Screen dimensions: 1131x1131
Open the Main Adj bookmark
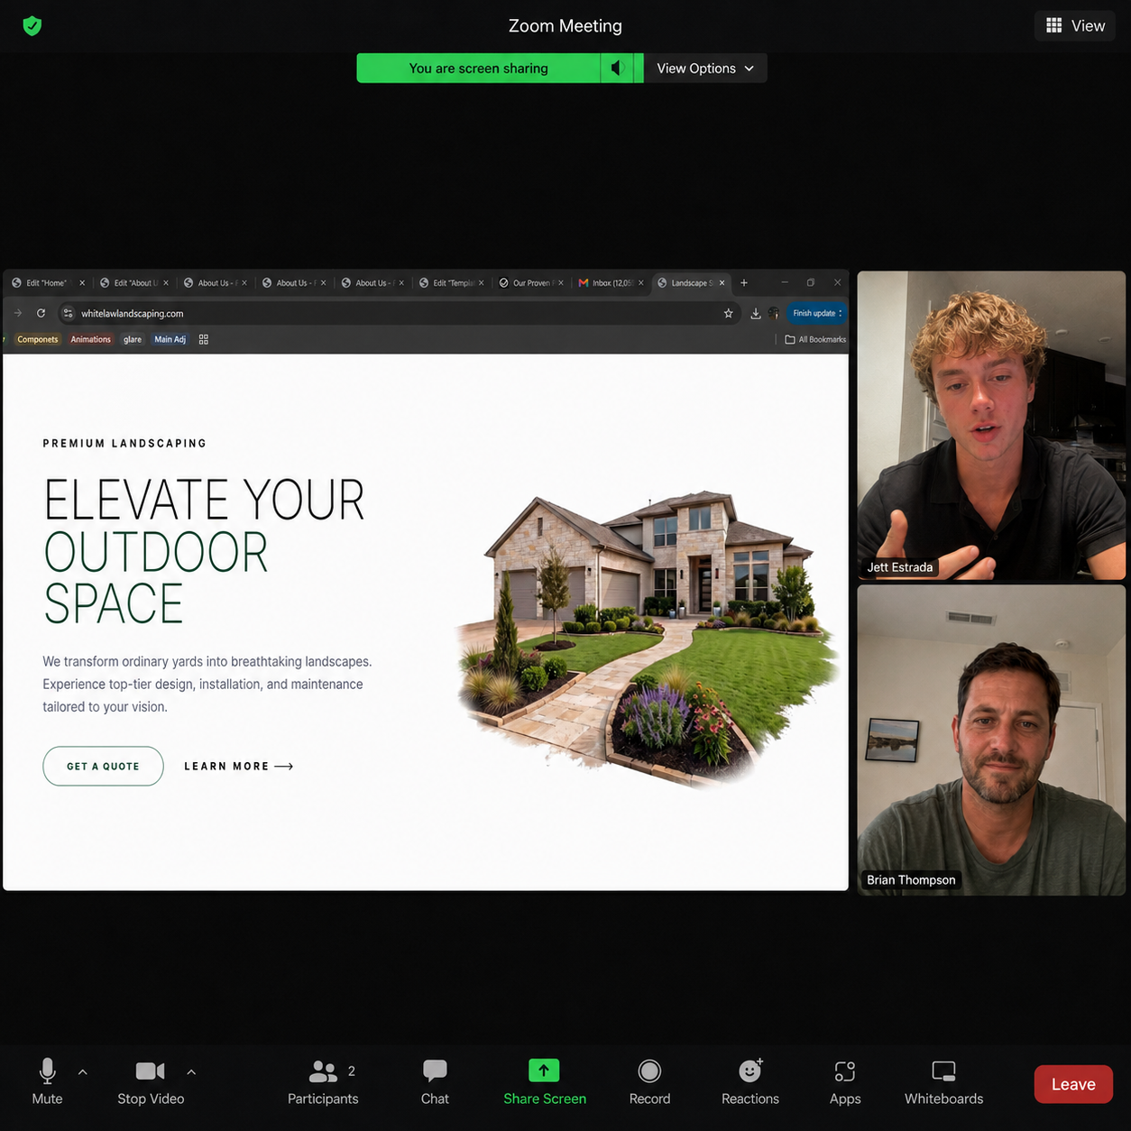tap(170, 339)
